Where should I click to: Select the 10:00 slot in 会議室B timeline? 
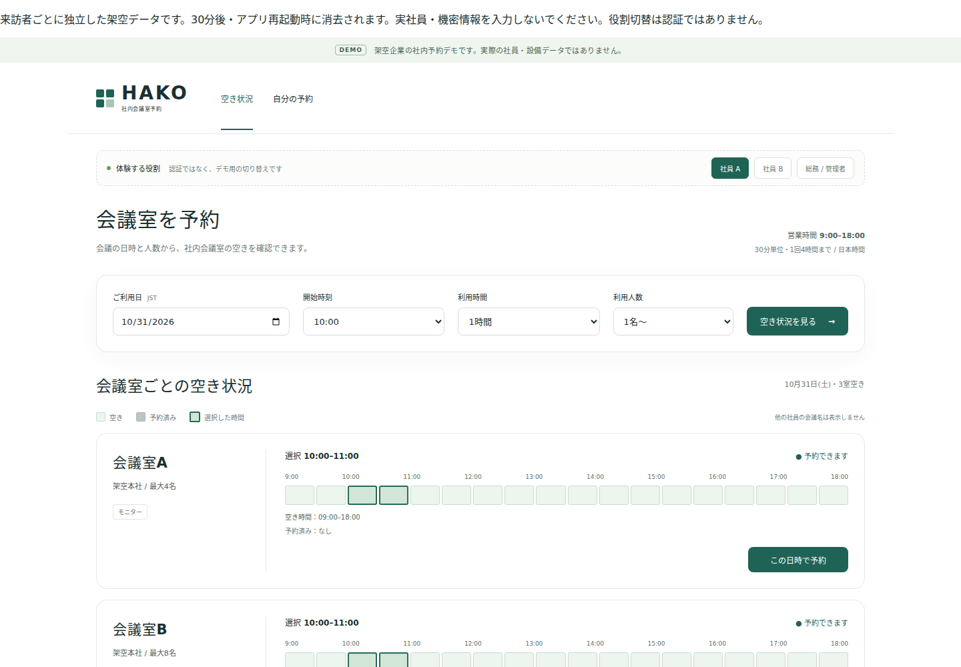(x=362, y=660)
